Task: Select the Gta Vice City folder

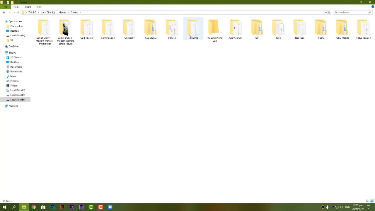Action: click(236, 29)
